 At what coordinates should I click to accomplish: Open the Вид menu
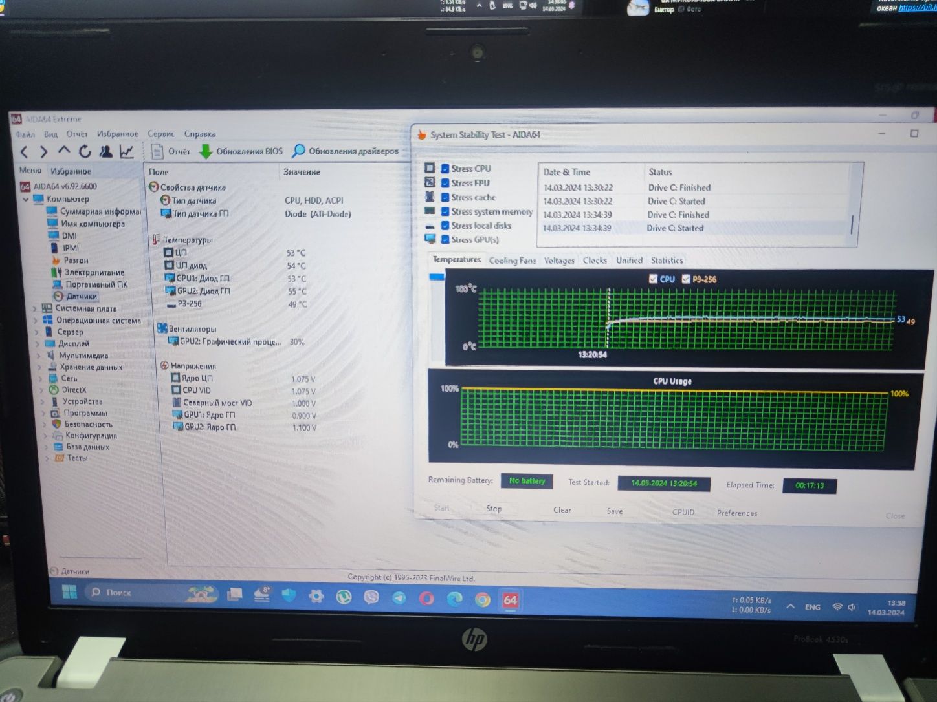[50, 134]
